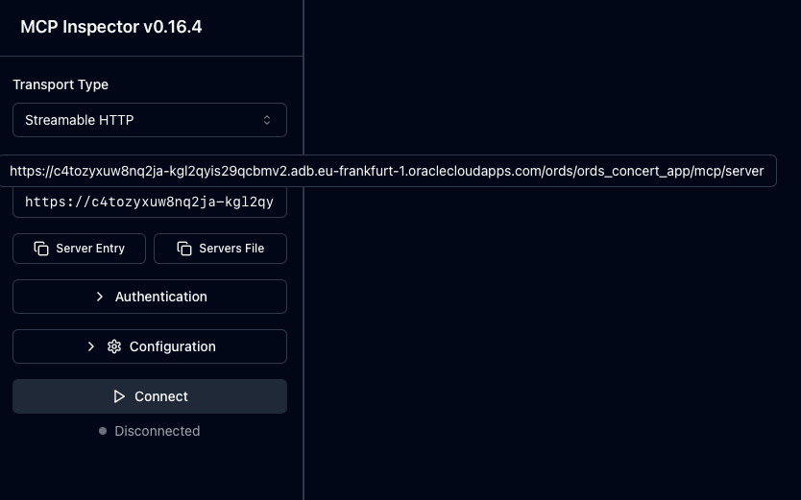The width and height of the screenshot is (801, 500).
Task: Expand the Configuration section
Action: click(149, 346)
